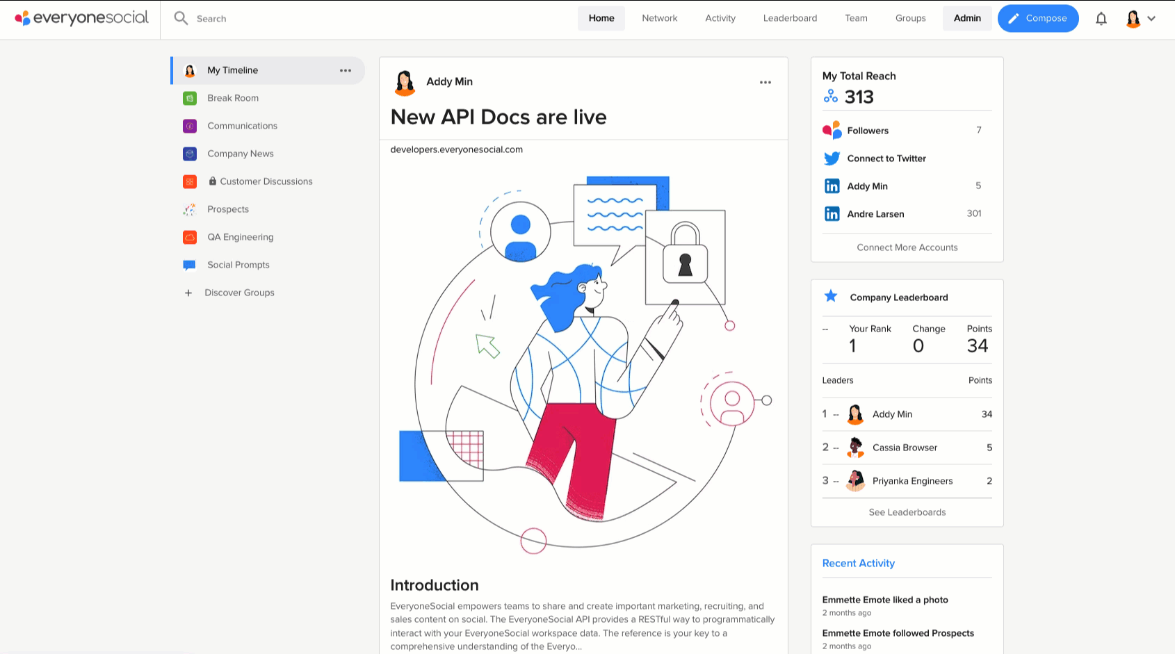Click the Twitter bird icon

(832, 158)
